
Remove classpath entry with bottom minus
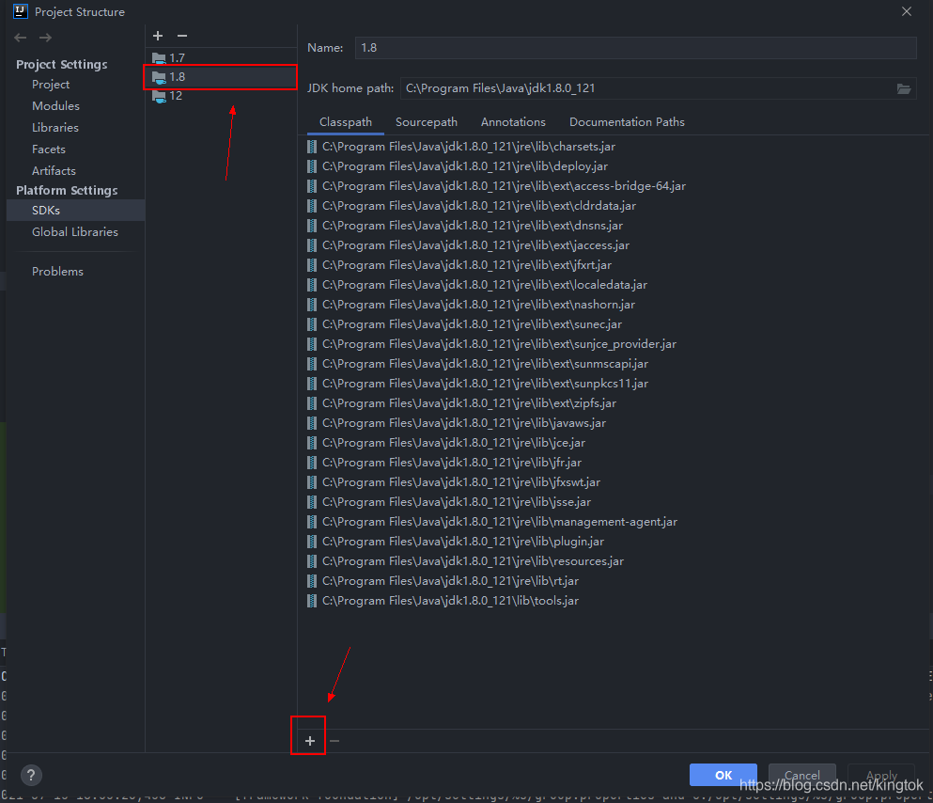(x=334, y=741)
